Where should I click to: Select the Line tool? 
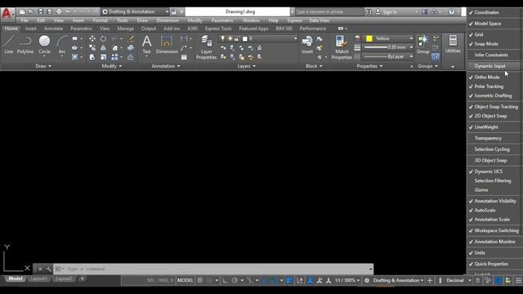click(9, 45)
